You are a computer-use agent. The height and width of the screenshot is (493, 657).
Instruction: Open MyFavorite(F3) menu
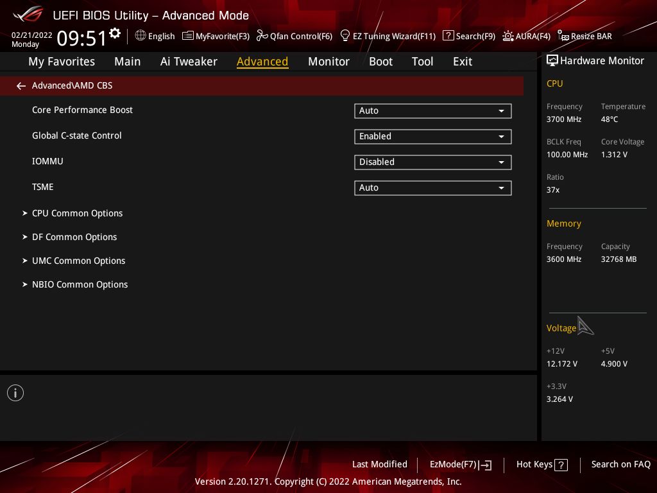point(216,36)
